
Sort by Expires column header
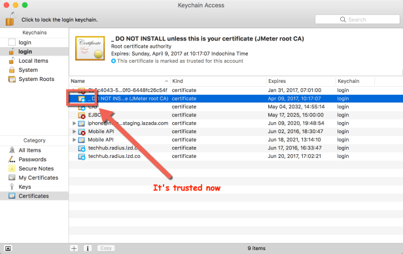click(x=301, y=81)
